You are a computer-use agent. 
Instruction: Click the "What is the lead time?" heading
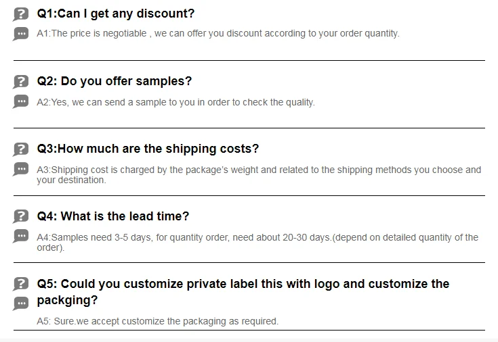112,216
